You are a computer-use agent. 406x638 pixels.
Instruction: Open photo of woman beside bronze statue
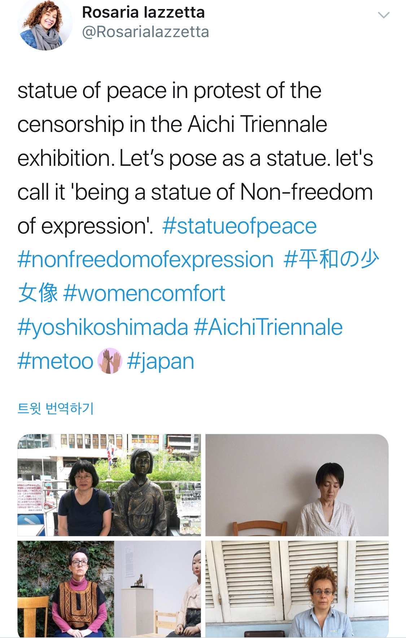click(109, 485)
